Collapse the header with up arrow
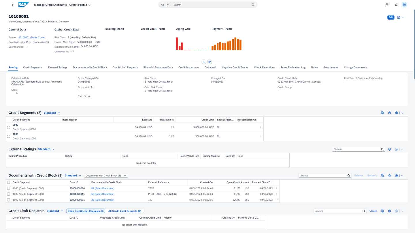Viewport: 415px width, 233px height. pos(204,62)
